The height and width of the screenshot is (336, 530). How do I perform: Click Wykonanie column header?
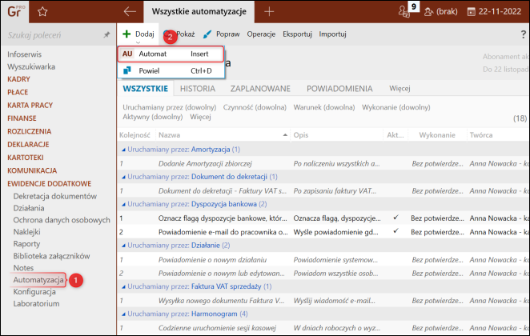coord(437,135)
